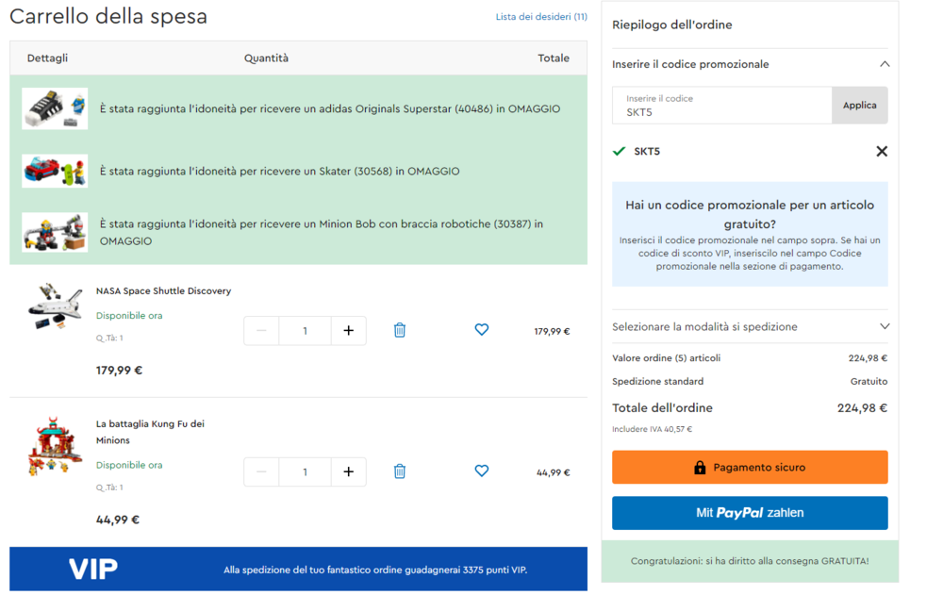Click the Quantità column header
This screenshot has width=943, height=595.
tap(266, 58)
